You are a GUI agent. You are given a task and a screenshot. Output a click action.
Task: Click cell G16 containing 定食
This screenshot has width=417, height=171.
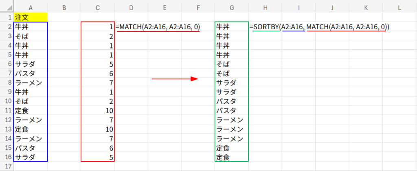[x=231, y=157]
